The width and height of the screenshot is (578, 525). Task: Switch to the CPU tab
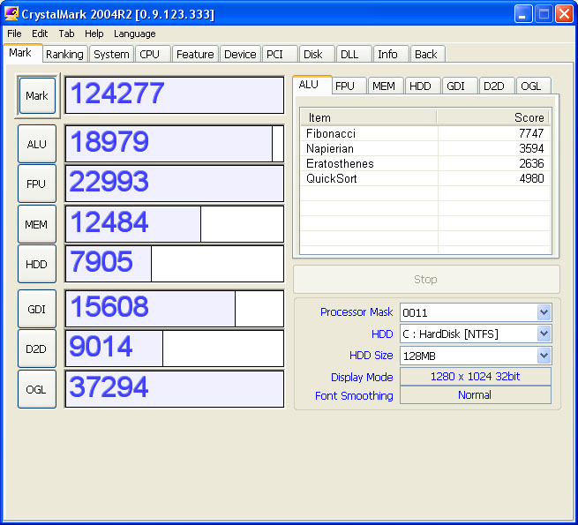153,54
